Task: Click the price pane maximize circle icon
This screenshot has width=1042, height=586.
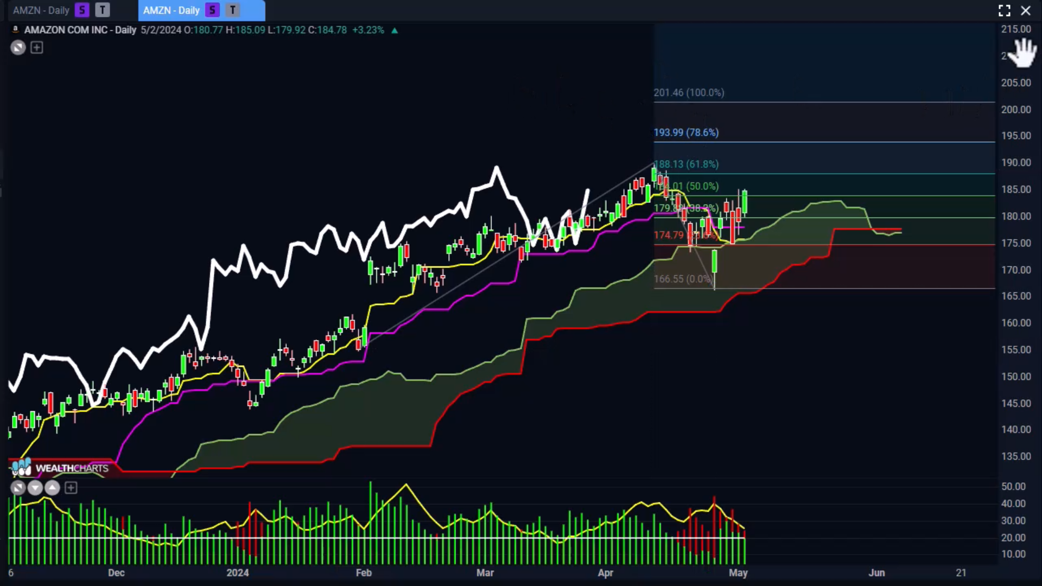Action: [x=18, y=48]
